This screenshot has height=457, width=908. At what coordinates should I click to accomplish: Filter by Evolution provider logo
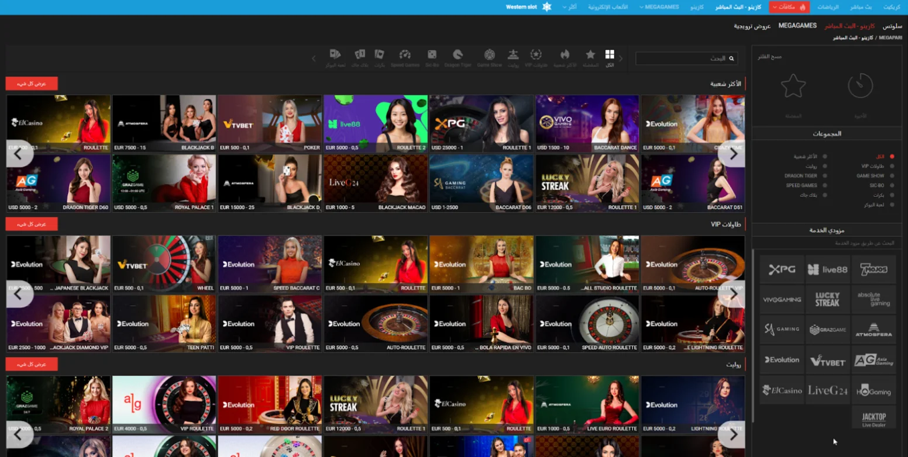pos(782,359)
